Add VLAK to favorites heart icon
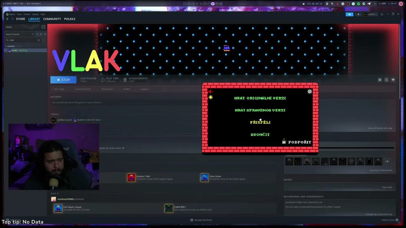406x228 pixels. pyautogui.click(x=393, y=80)
